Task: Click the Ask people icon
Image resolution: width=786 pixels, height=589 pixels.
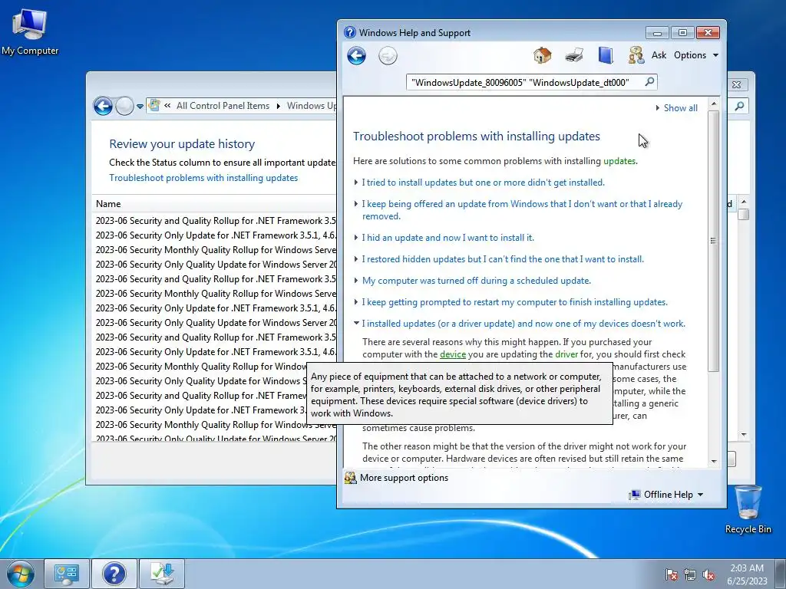Action: point(636,55)
